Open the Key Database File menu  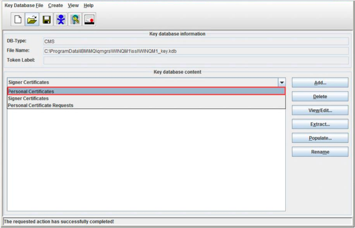tap(24, 5)
